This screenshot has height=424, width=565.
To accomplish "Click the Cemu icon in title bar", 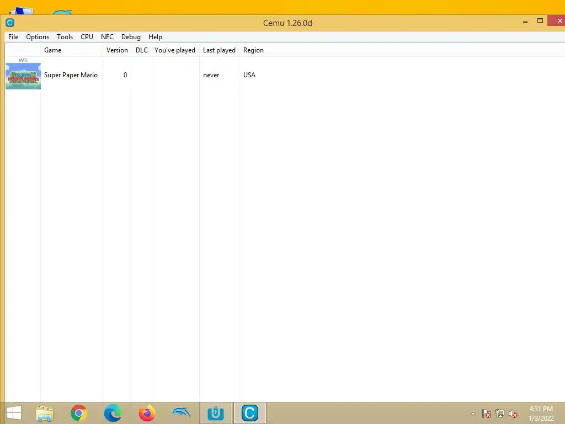I will point(10,23).
